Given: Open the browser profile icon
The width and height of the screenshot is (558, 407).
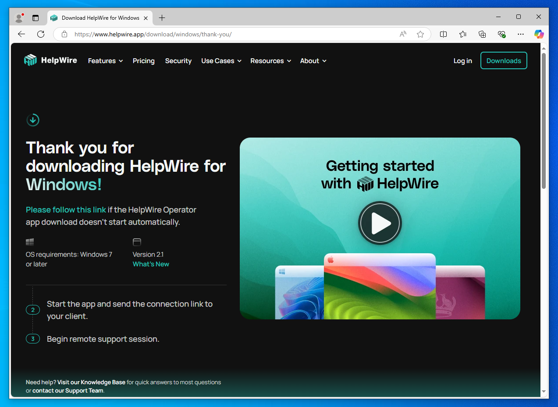Looking at the screenshot, I should pos(19,18).
